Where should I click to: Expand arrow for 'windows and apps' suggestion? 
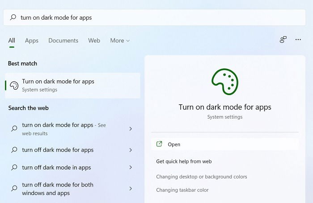[x=131, y=188]
